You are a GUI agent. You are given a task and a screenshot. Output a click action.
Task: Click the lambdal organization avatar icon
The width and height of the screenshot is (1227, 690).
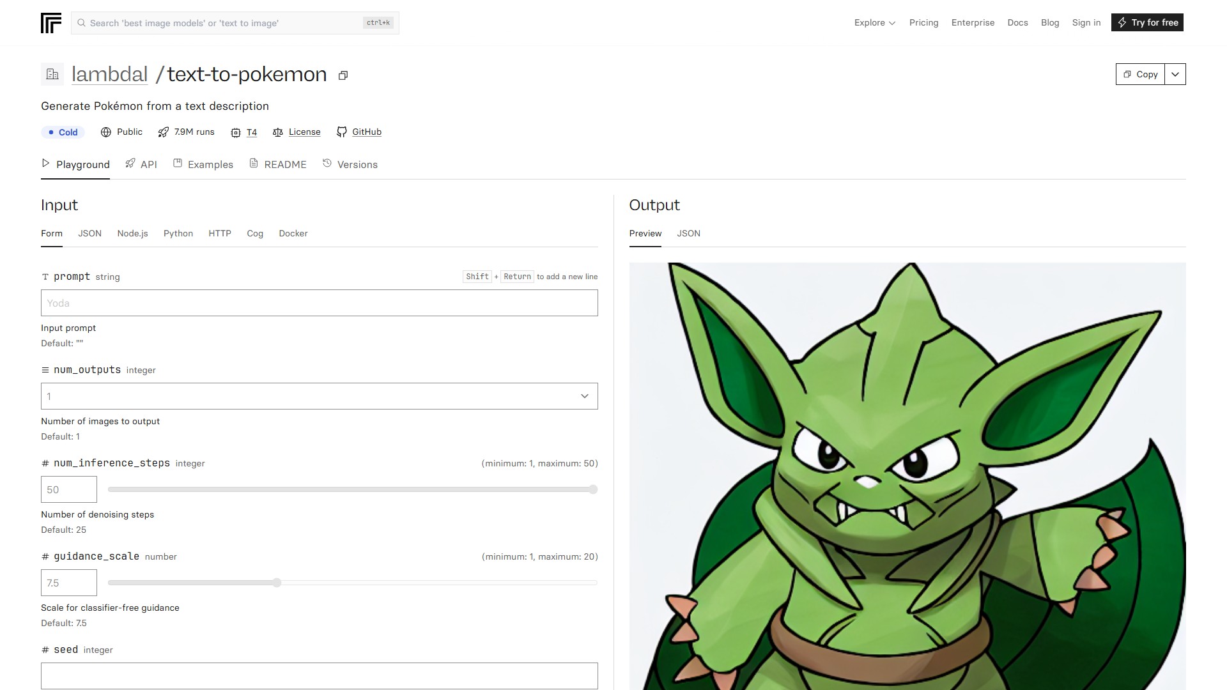[52, 73]
